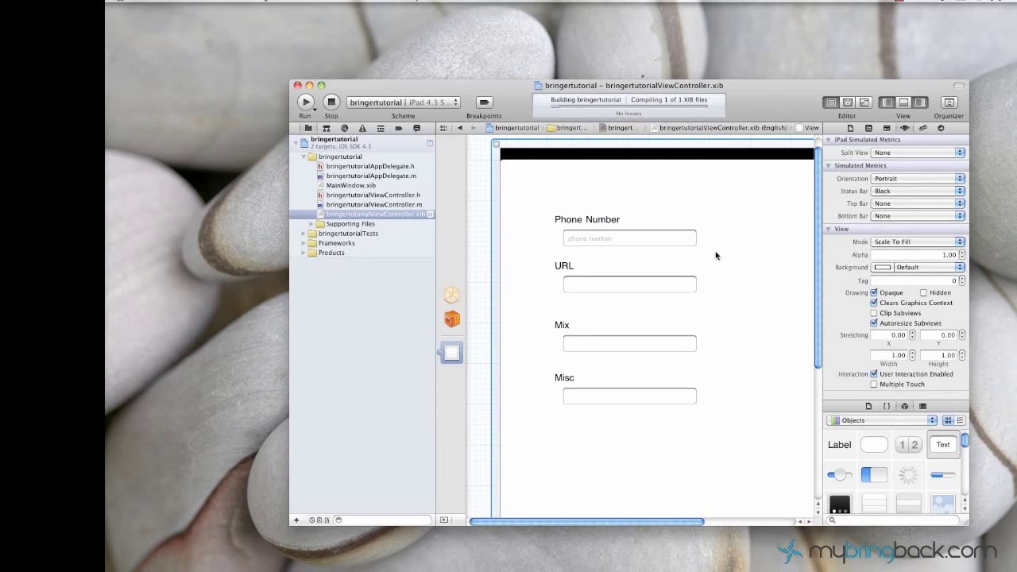
Task: Show the Search navigator
Action: point(344,128)
